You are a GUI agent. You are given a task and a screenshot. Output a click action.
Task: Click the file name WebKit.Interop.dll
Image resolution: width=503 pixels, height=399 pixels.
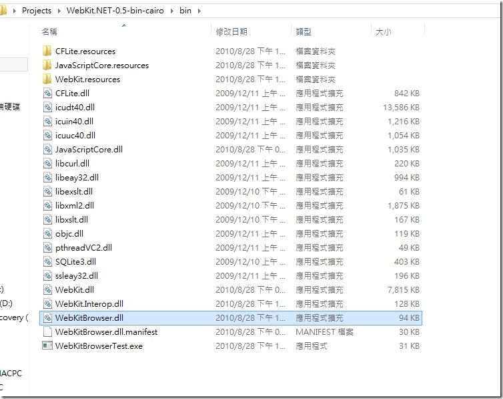coord(89,303)
